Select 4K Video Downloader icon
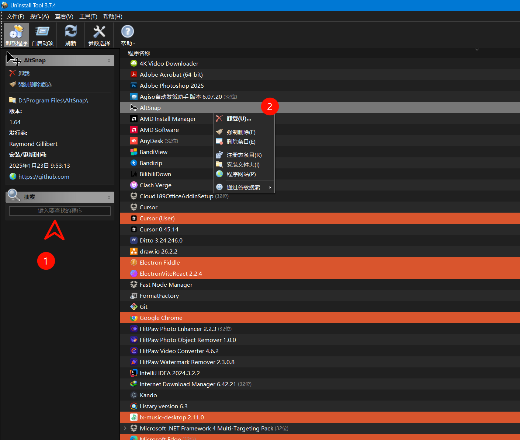The width and height of the screenshot is (520, 440). [134, 63]
